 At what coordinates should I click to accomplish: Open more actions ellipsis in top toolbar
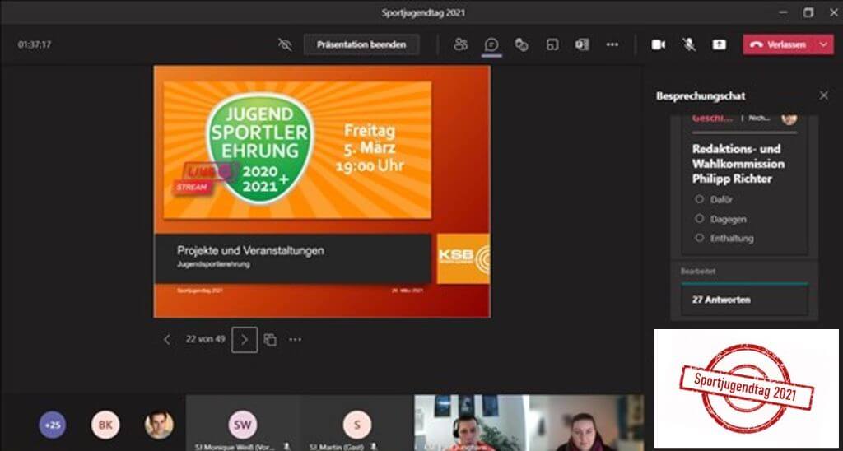pyautogui.click(x=612, y=44)
